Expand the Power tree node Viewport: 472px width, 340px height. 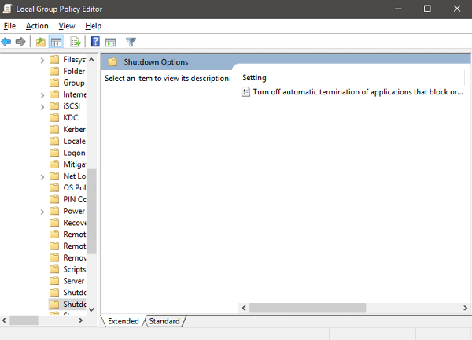click(x=42, y=212)
